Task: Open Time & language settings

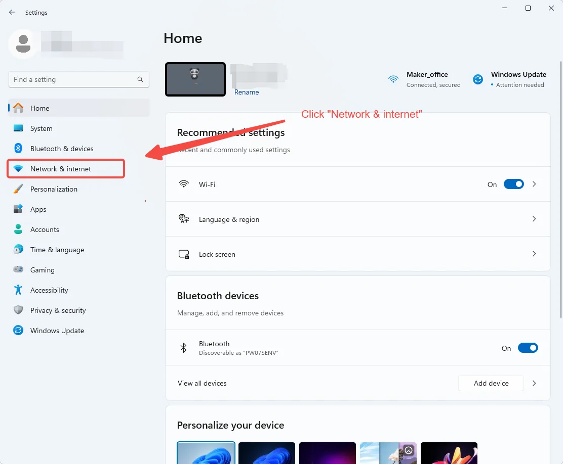Action: click(x=78, y=249)
